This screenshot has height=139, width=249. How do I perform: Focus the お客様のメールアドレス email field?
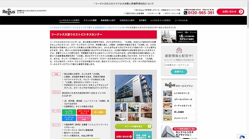pos(179,65)
